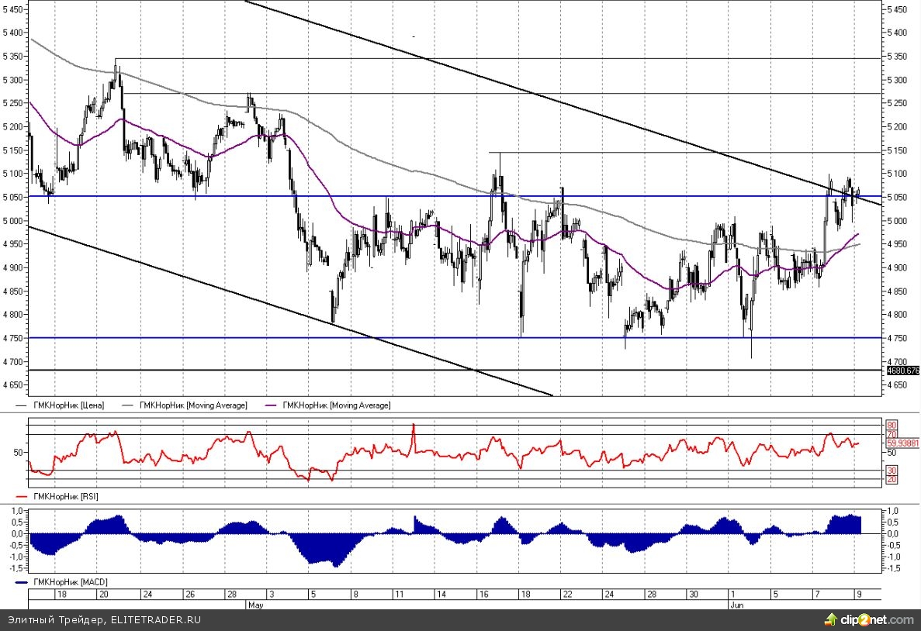Select the Jun month label on date axis
921x631 pixels.
[x=736, y=604]
